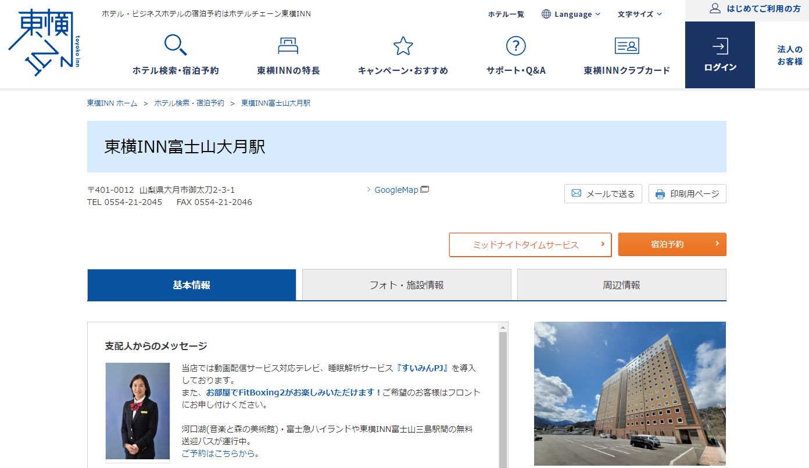This screenshot has height=468, width=809.
Task: Click the bed icon for 東横INNの特長
Action: coord(288,45)
